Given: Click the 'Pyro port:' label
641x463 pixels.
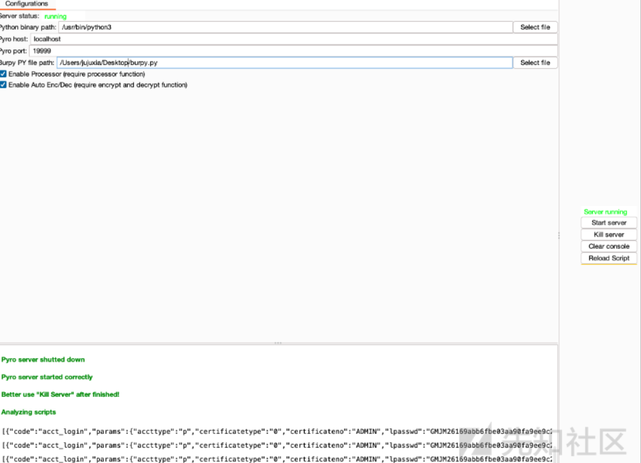Looking at the screenshot, I should [14, 51].
